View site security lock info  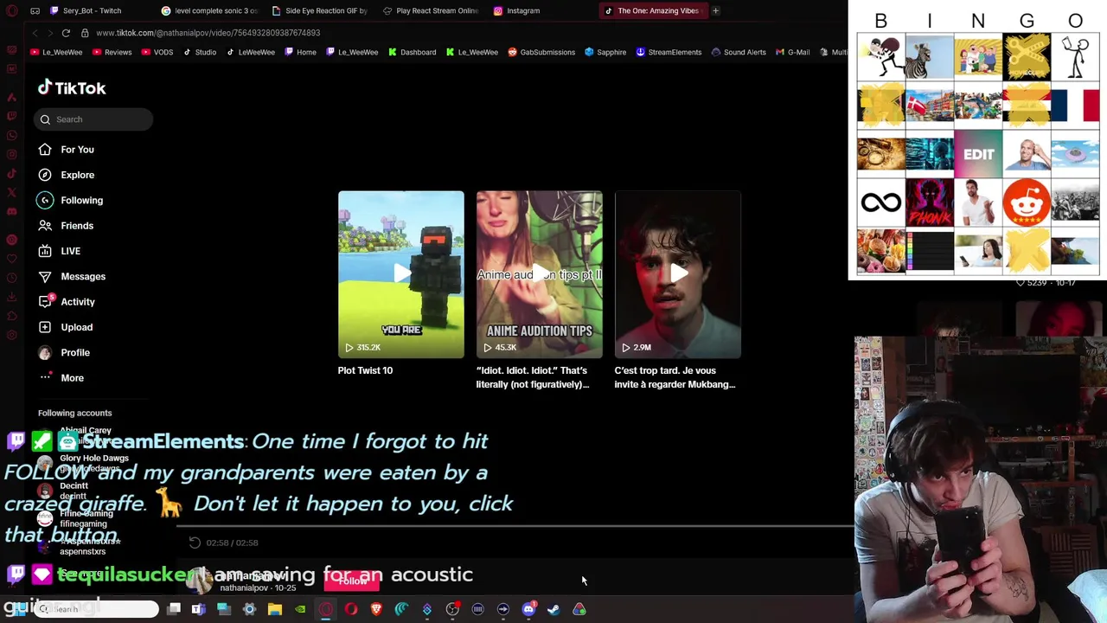coord(85,33)
